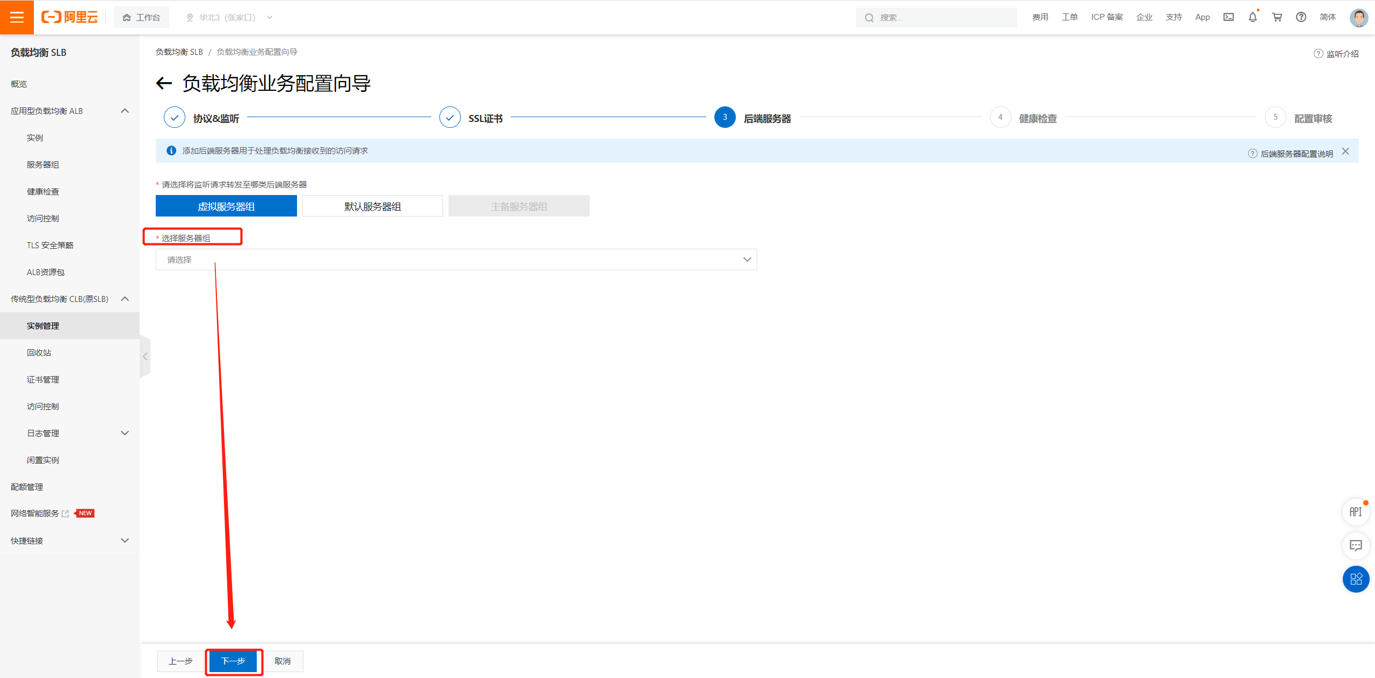Click the help question mark icon
This screenshot has width=1375, height=678.
click(x=1301, y=17)
